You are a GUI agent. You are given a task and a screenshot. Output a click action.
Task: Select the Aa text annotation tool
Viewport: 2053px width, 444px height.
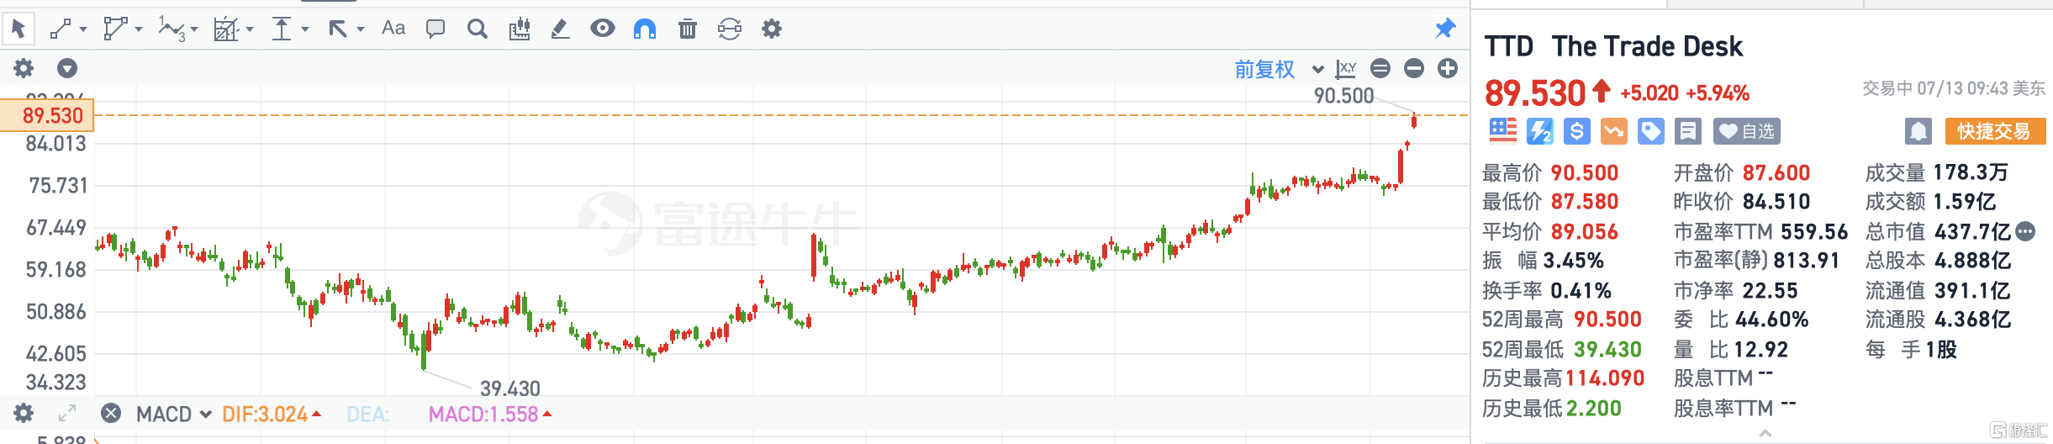click(x=393, y=29)
